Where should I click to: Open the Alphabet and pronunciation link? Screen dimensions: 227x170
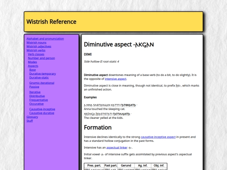pos(45,39)
